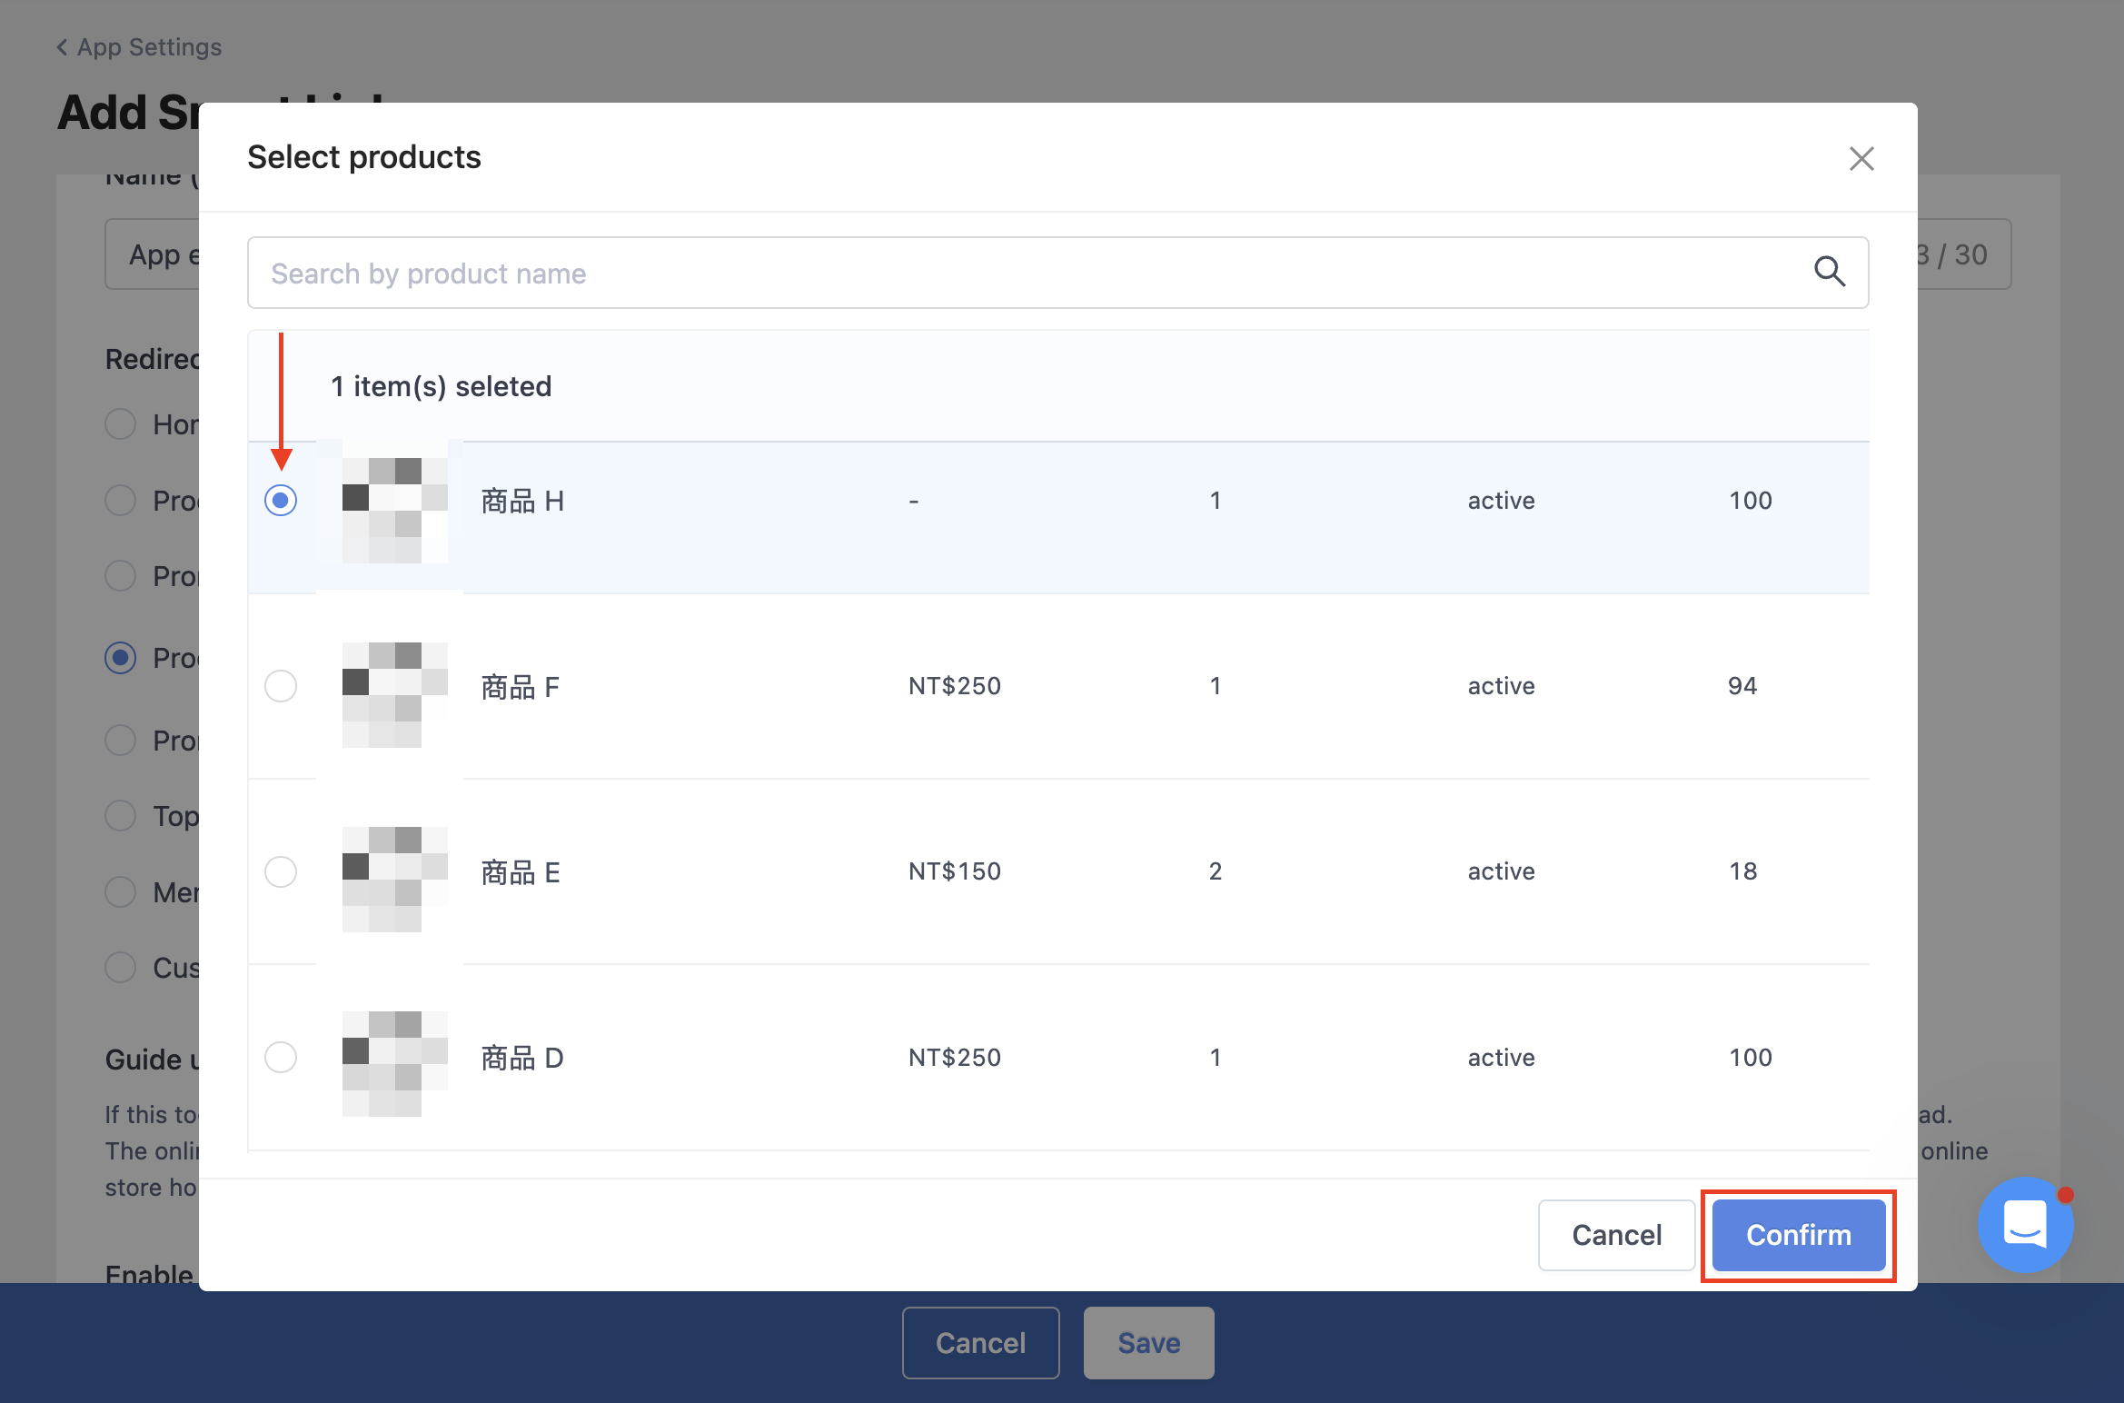Open the App Settings breadcrumb link
The width and height of the screenshot is (2124, 1403).
149,47
